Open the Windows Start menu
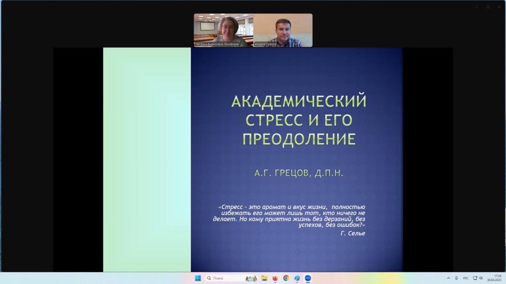 (x=198, y=278)
